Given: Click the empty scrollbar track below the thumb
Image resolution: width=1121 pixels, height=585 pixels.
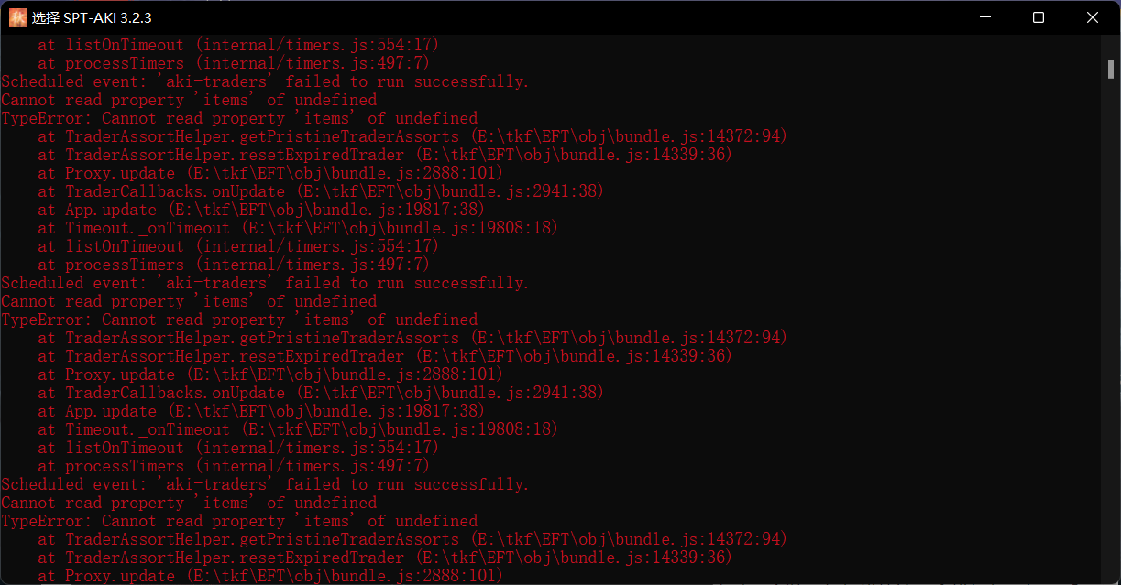Looking at the screenshot, I should point(1109,330).
